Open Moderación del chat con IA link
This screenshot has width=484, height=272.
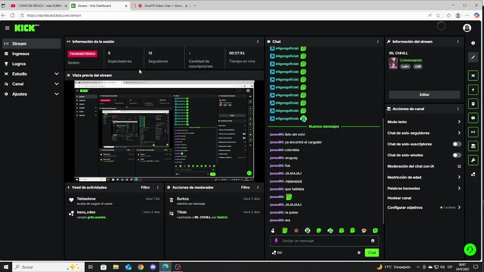point(424,166)
